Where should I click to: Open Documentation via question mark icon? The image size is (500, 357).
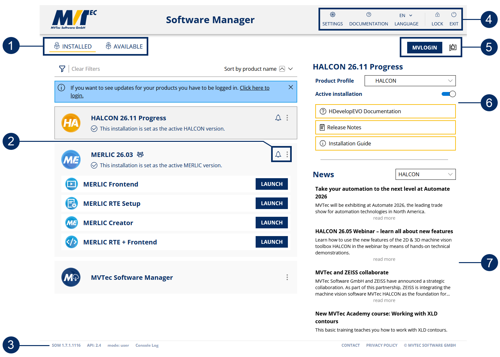(368, 14)
